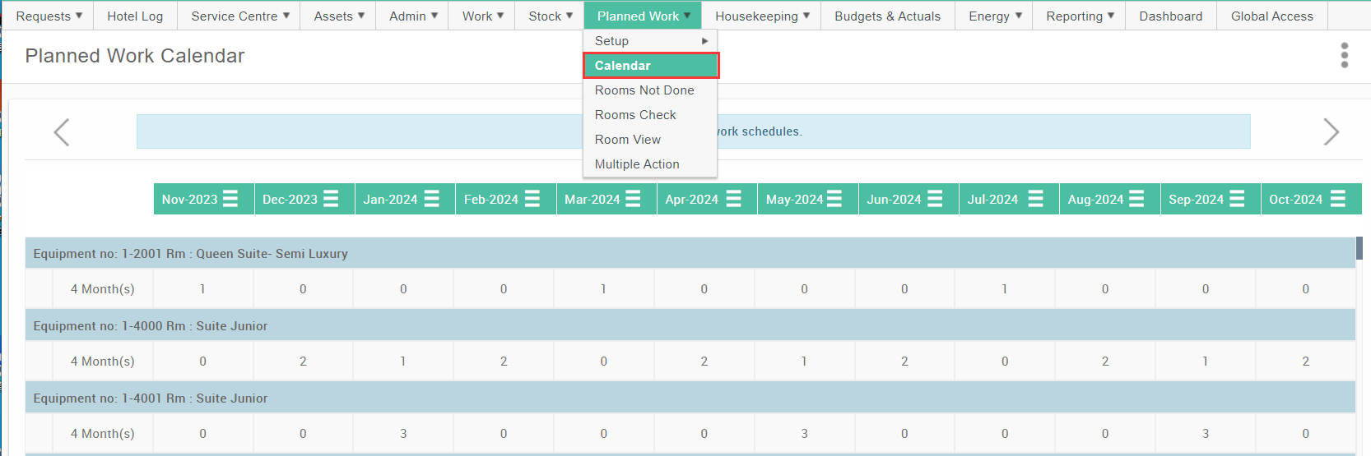Viewport: 1371px width, 456px height.
Task: Expand the Work menu
Action: [x=482, y=16]
